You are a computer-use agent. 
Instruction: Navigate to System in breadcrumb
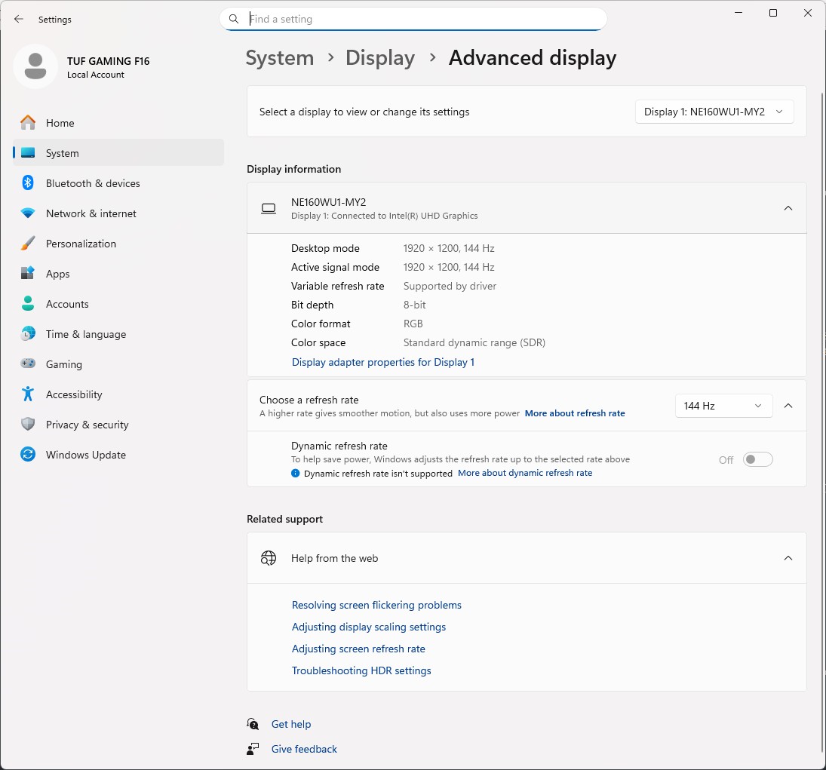[x=280, y=58]
